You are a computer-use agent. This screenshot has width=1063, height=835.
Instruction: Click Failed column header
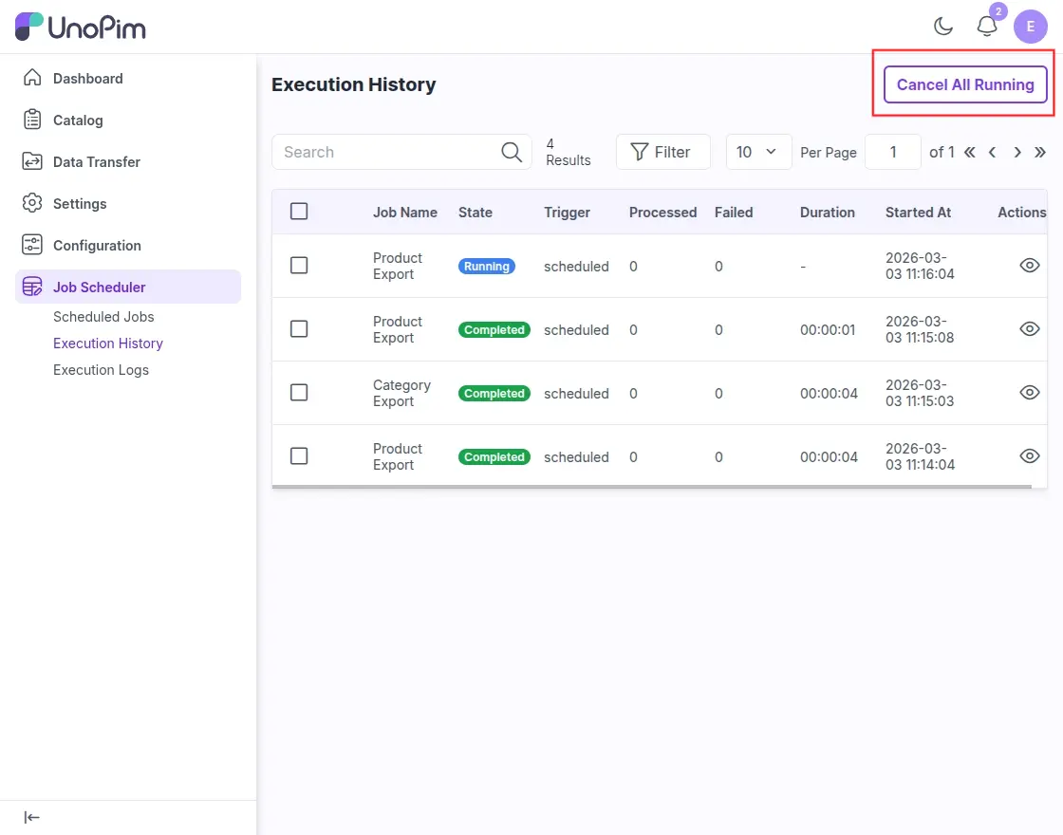click(x=734, y=213)
